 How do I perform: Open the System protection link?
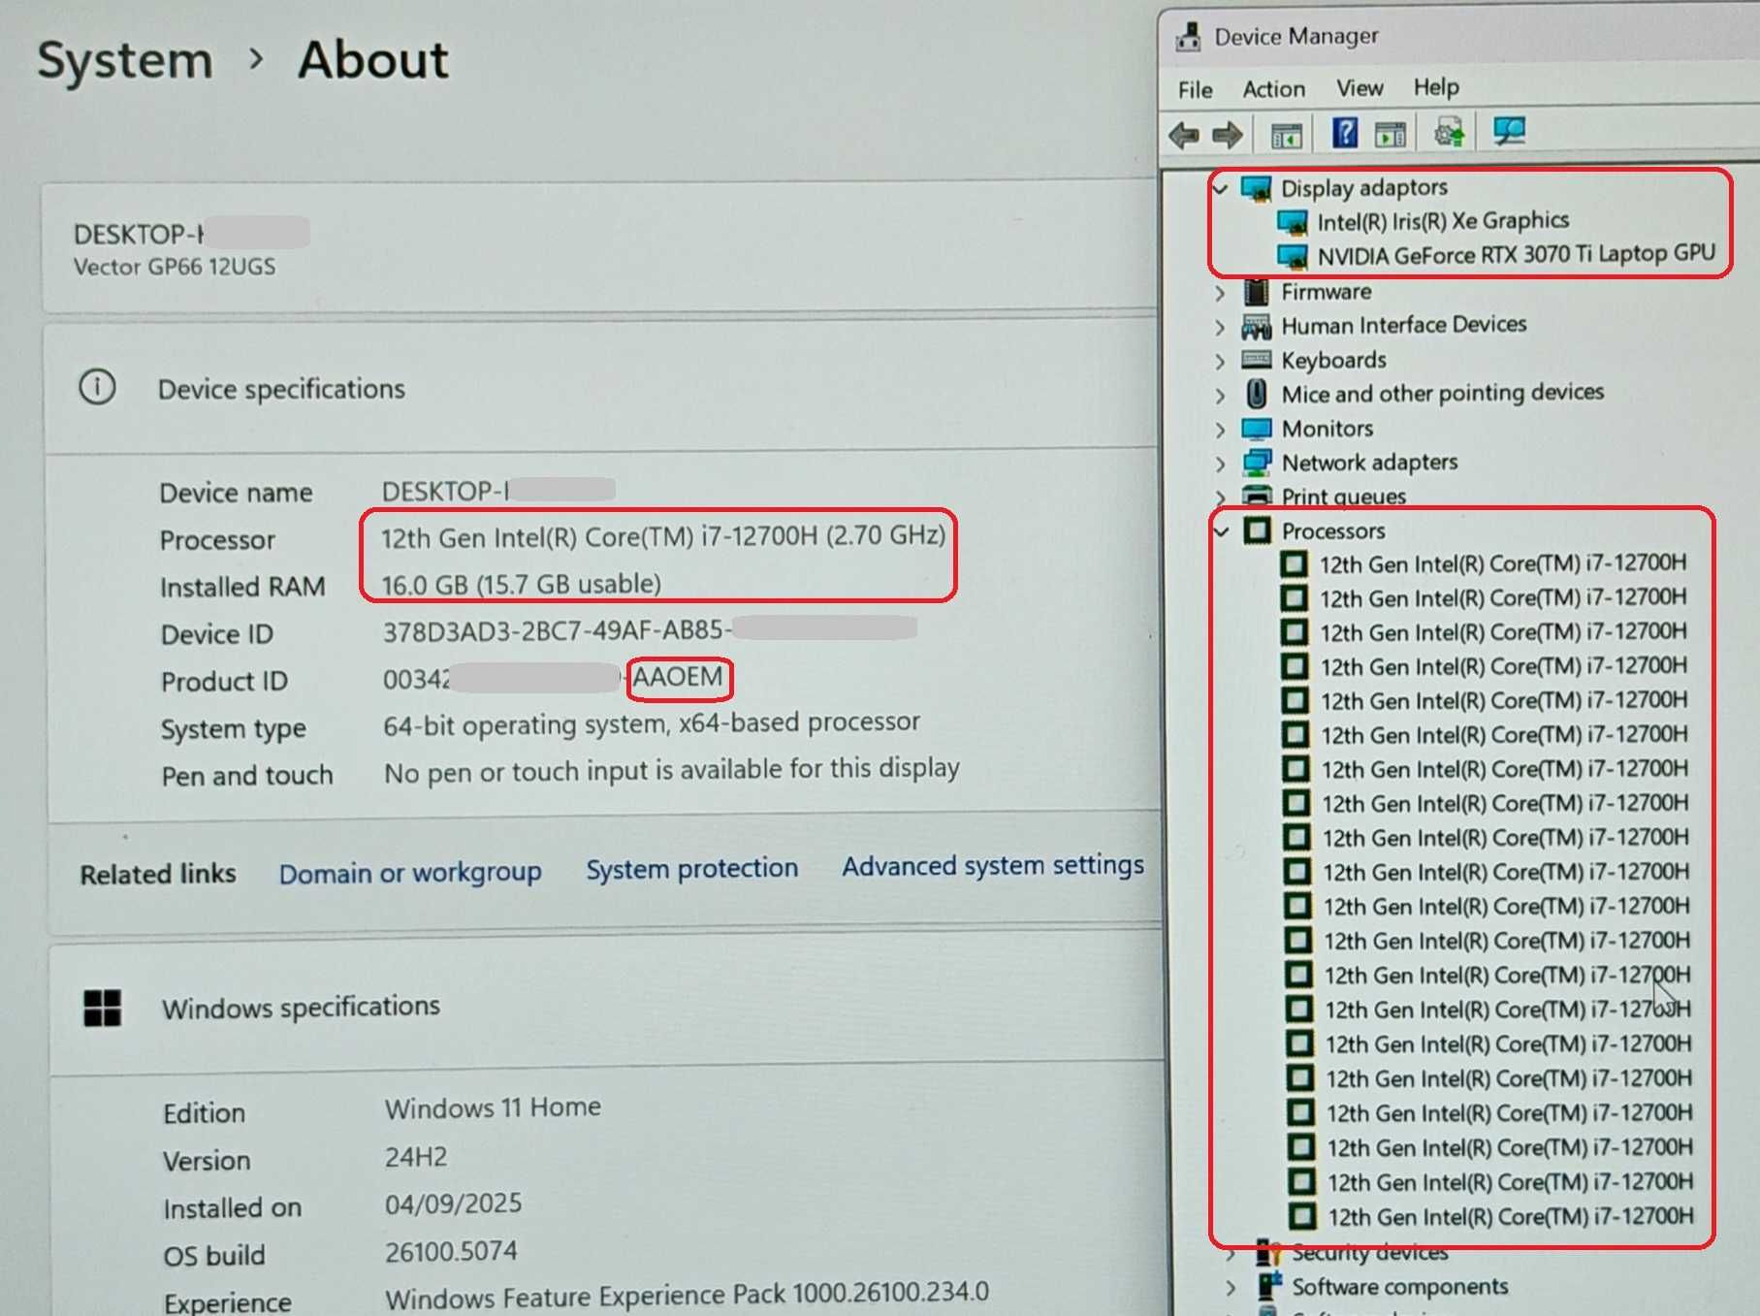pos(691,869)
